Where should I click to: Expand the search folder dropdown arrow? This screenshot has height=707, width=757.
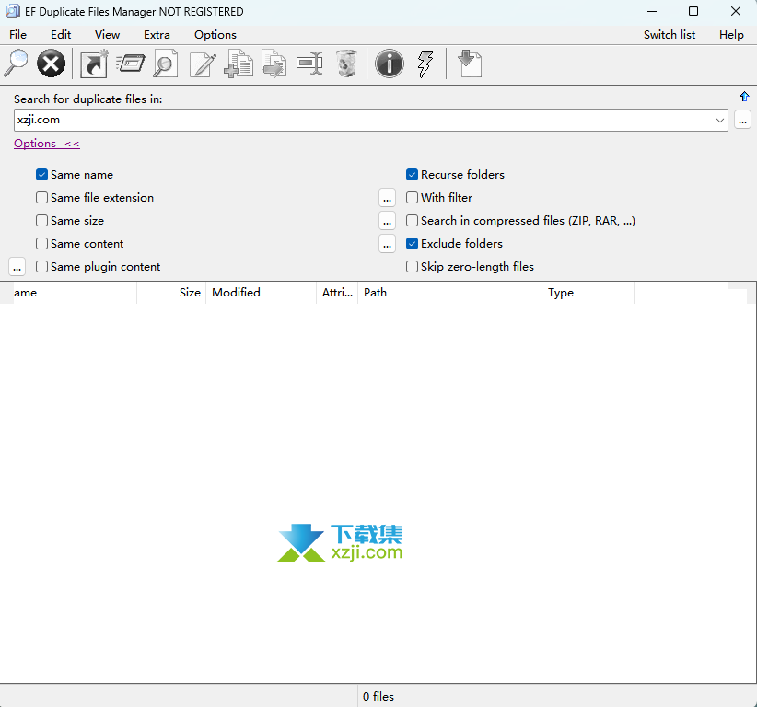tap(720, 121)
